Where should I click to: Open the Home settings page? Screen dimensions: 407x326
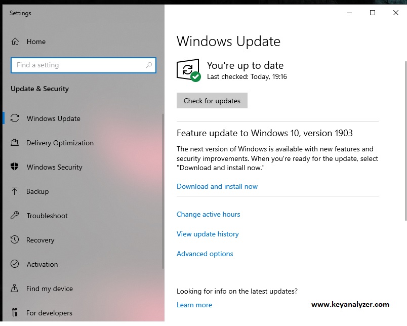(36, 42)
